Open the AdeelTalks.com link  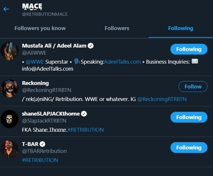[120, 62]
